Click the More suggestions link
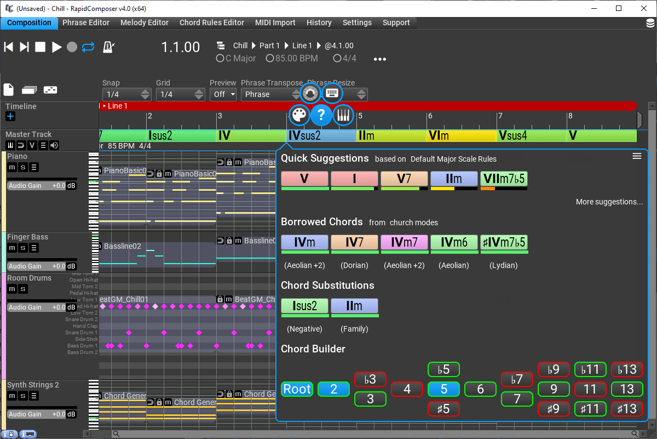This screenshot has width=657, height=439. [x=609, y=201]
